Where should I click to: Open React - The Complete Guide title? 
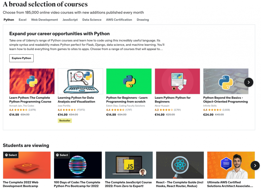point(180,184)
